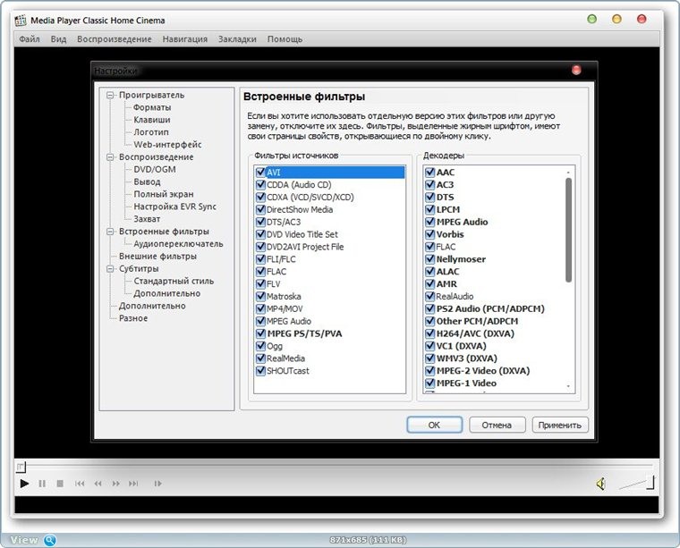Toggle the DTS decoder checkbox
This screenshot has width=680, height=548.
pyautogui.click(x=429, y=197)
